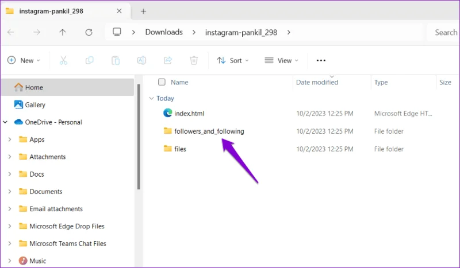Image resolution: width=460 pixels, height=268 pixels.
Task: Click Downloads in the address bar
Action: click(164, 32)
